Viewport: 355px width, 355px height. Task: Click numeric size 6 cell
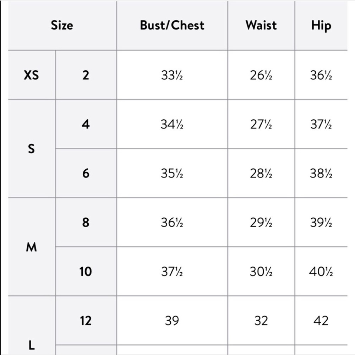pyautogui.click(x=86, y=173)
